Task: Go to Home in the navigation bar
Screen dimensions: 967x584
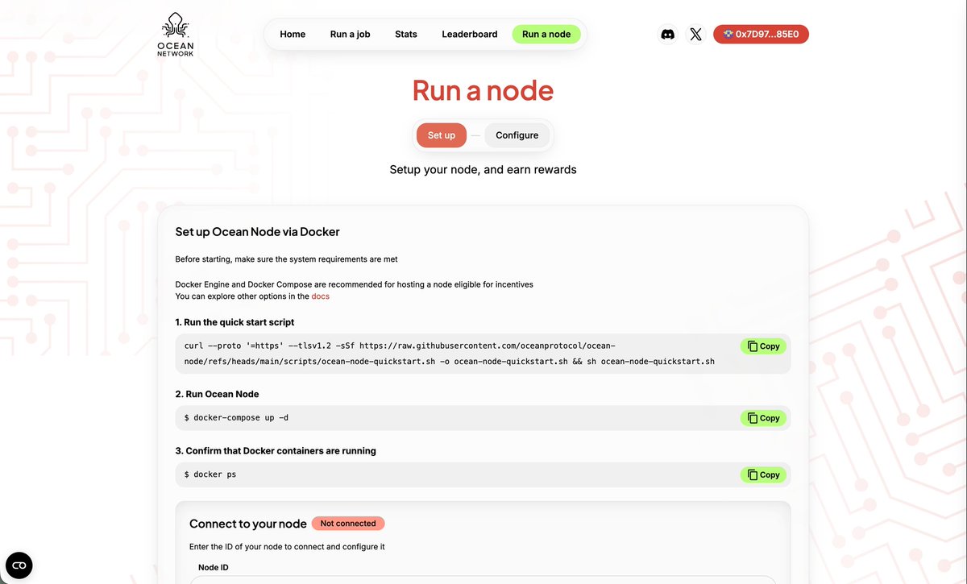Action: [293, 35]
